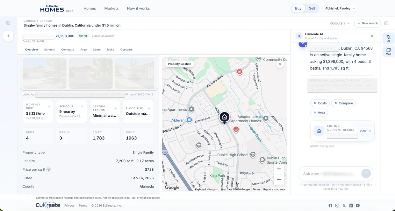Open the second property photo thumbnail
395x211 pixels.
tap(91, 73)
